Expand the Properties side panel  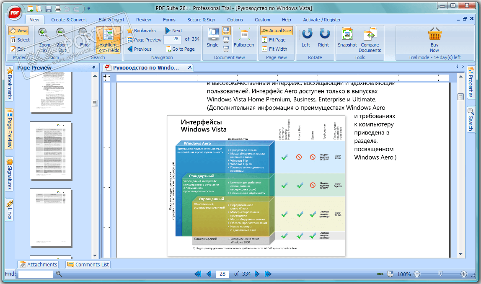(x=471, y=83)
